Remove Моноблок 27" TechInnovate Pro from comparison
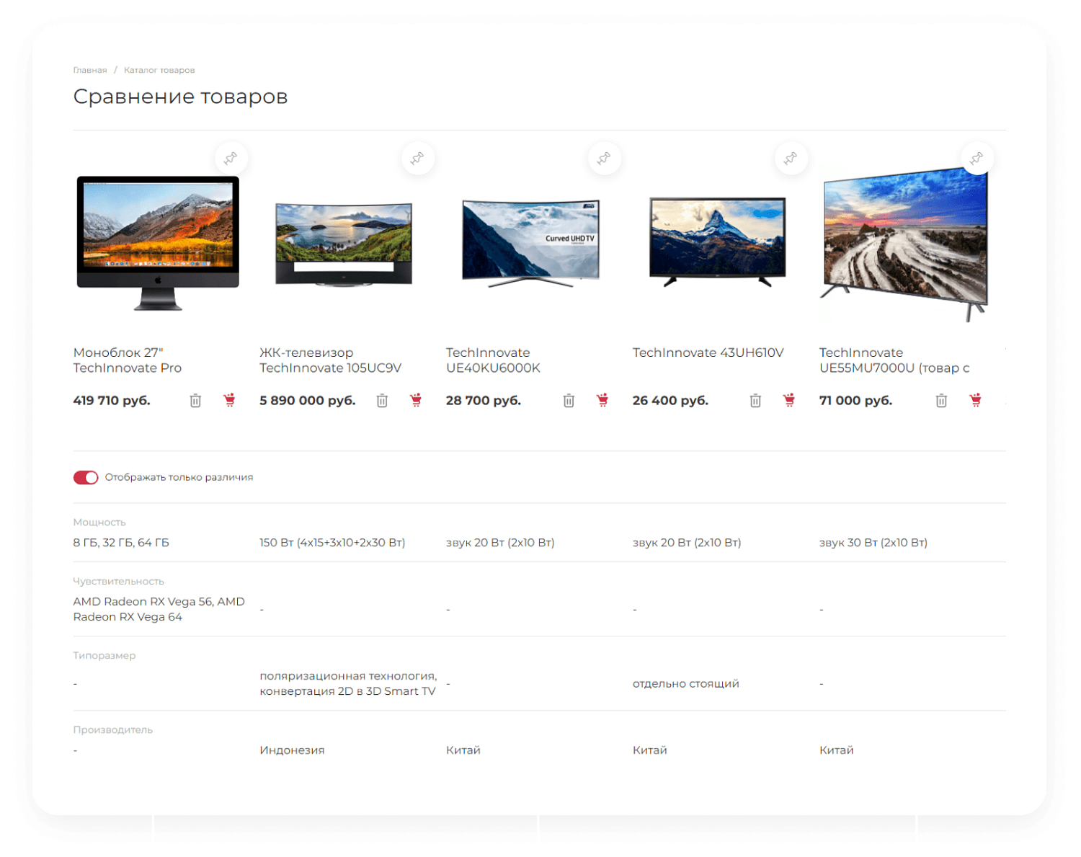The image size is (1081, 857). point(195,400)
